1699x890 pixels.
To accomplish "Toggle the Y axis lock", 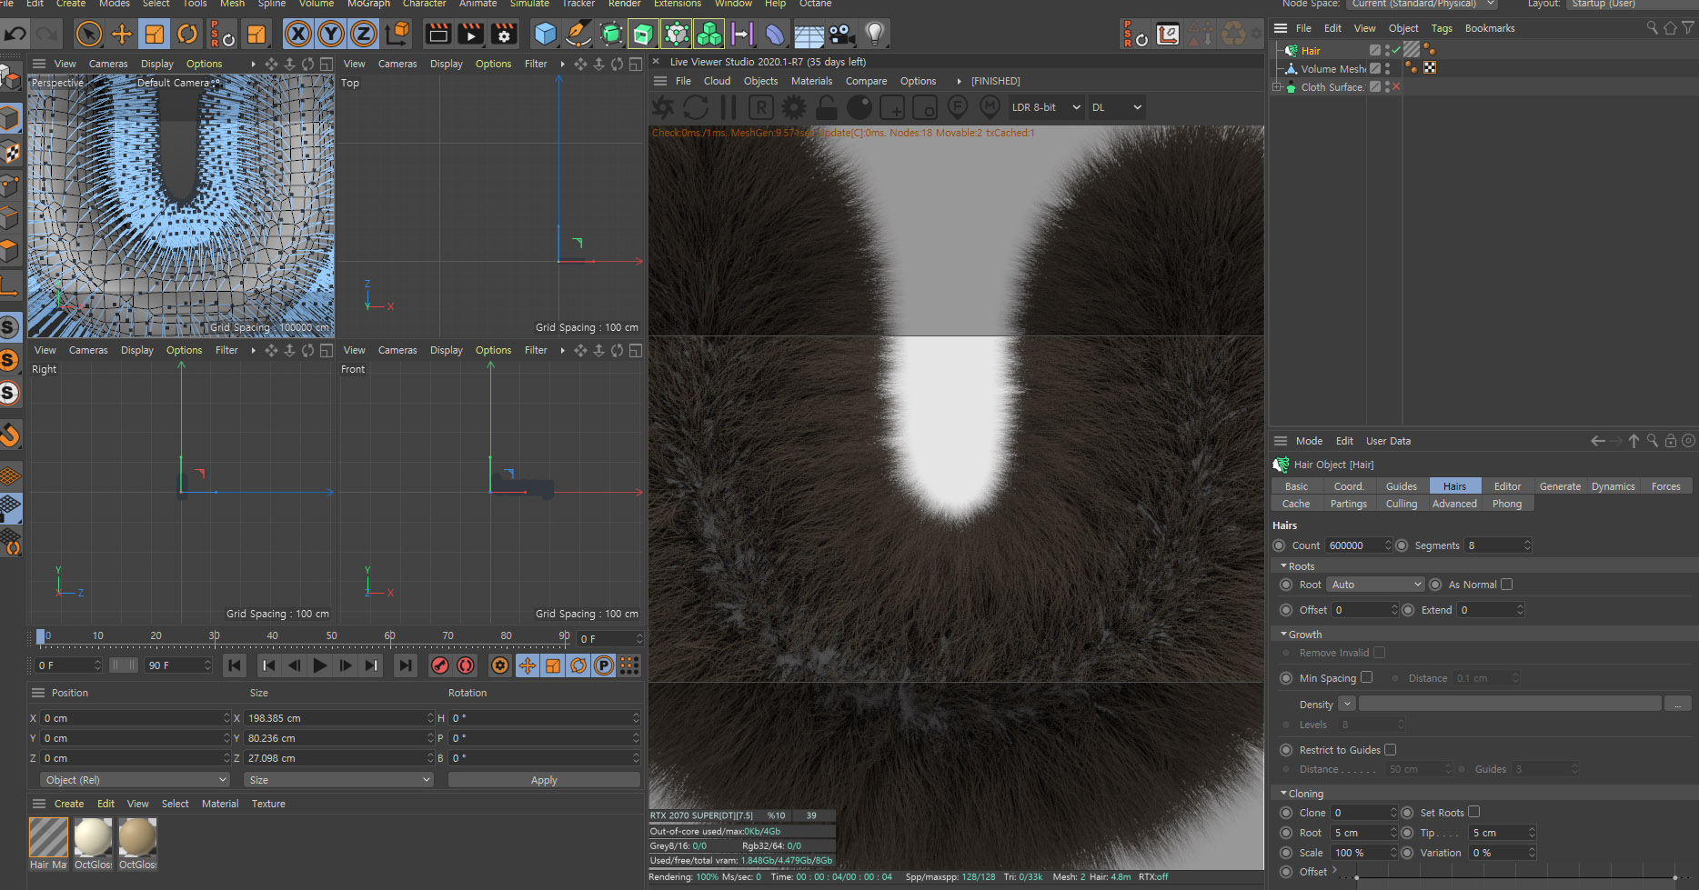I will 330,35.
